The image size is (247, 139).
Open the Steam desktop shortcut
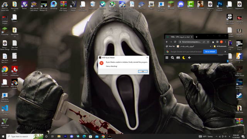(239, 97)
